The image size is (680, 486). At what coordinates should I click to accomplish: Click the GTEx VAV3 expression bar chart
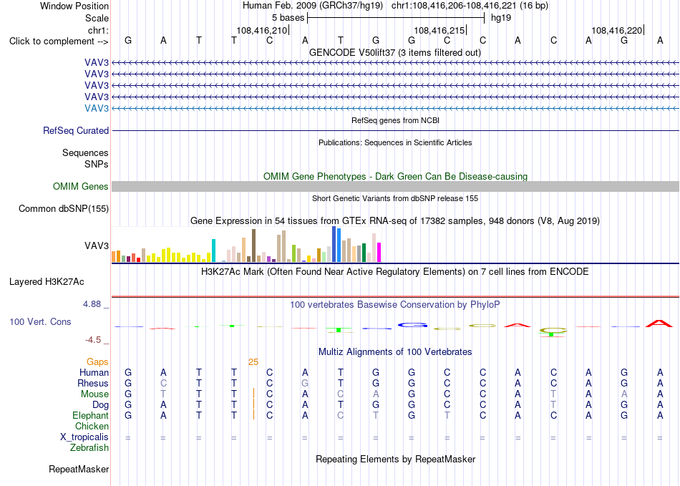246,245
